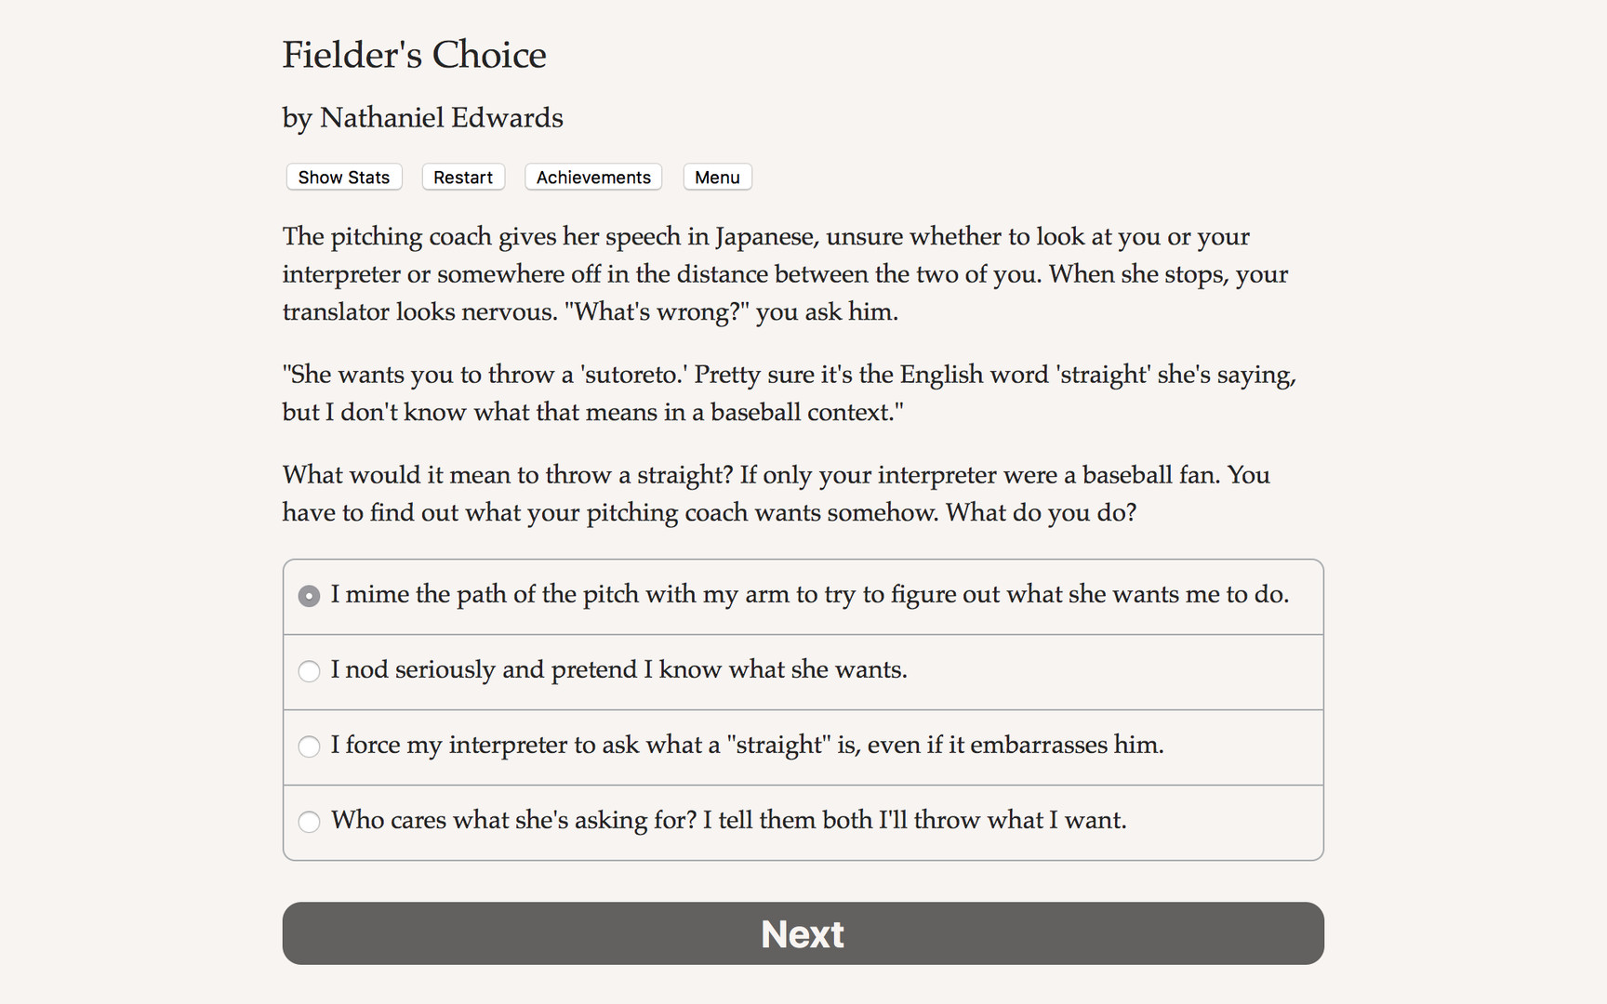Select "Who cares what she's asking for" choice
The width and height of the screenshot is (1607, 1004).
(x=729, y=821)
